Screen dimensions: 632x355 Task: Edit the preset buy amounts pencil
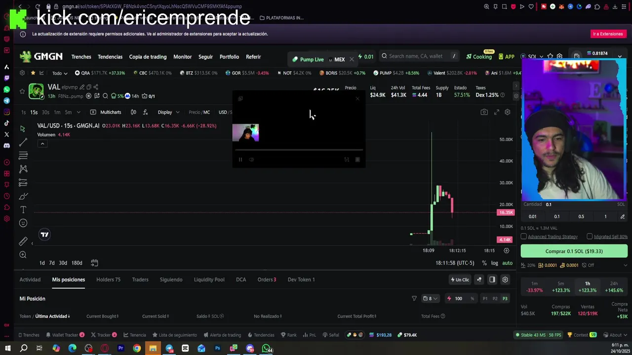[x=623, y=216]
